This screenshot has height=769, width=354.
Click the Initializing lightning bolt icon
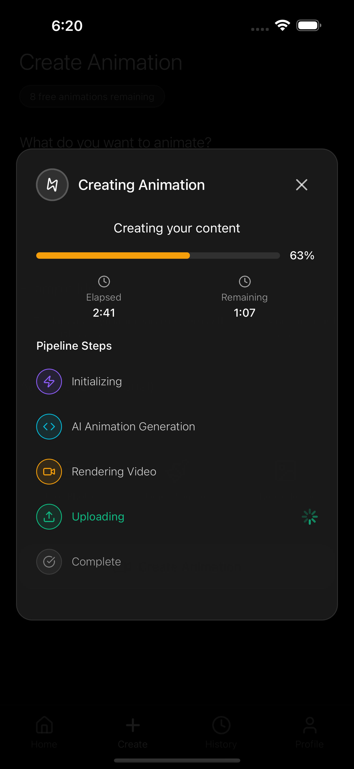click(x=49, y=382)
